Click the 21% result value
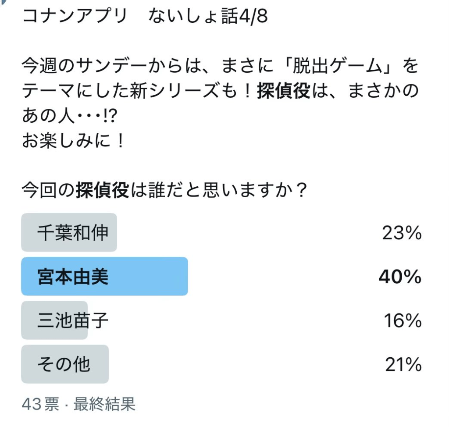Screen dimensions: 449x427 402,365
